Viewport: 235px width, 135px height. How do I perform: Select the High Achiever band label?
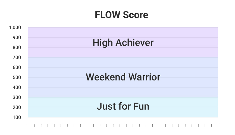coord(123,43)
